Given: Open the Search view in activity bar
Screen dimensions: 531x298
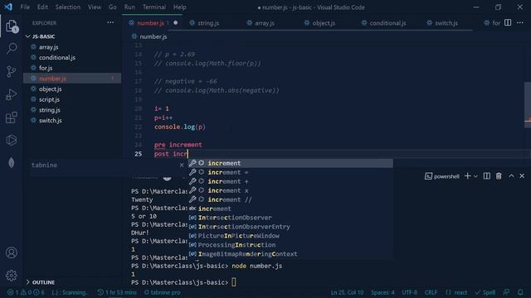Looking at the screenshot, I should coord(12,49).
